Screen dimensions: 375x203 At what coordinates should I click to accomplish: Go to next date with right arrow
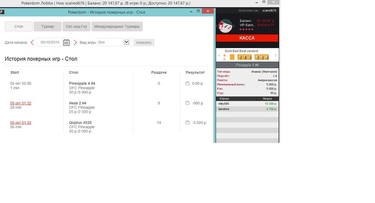point(76,42)
